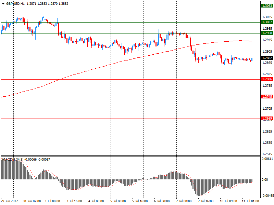Click the 11 Jul 01:00 time label
The width and height of the screenshot is (274, 205).
click(x=250, y=201)
